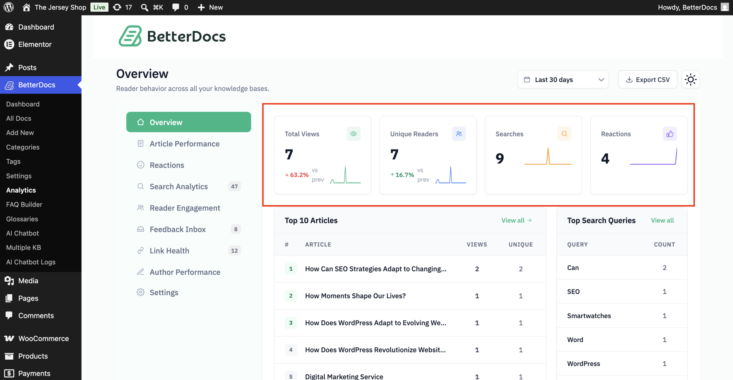
Task: Click the COUNT column header
Action: pos(664,244)
